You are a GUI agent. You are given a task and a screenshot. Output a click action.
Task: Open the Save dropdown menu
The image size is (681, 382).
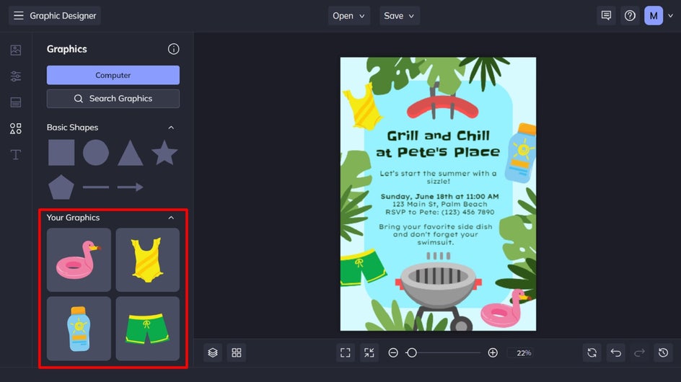pyautogui.click(x=399, y=16)
